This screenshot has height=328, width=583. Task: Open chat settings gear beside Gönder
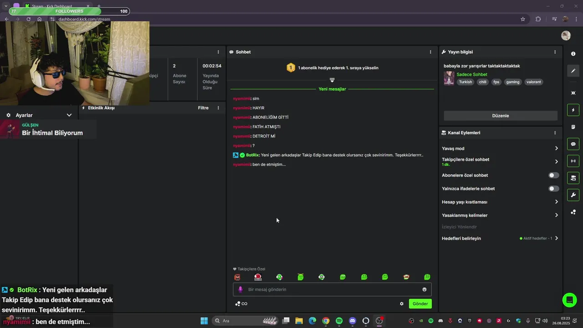(402, 304)
